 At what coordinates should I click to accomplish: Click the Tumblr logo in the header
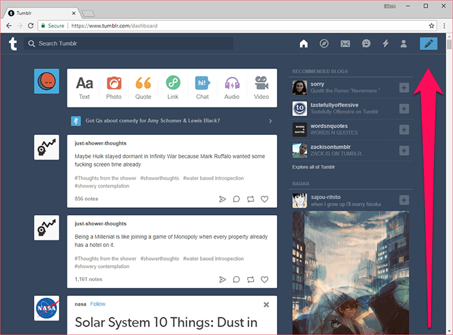click(x=13, y=44)
